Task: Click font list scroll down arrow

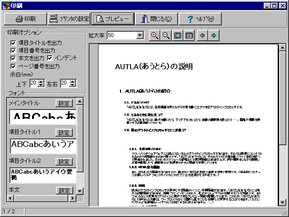Action: pos(80,191)
